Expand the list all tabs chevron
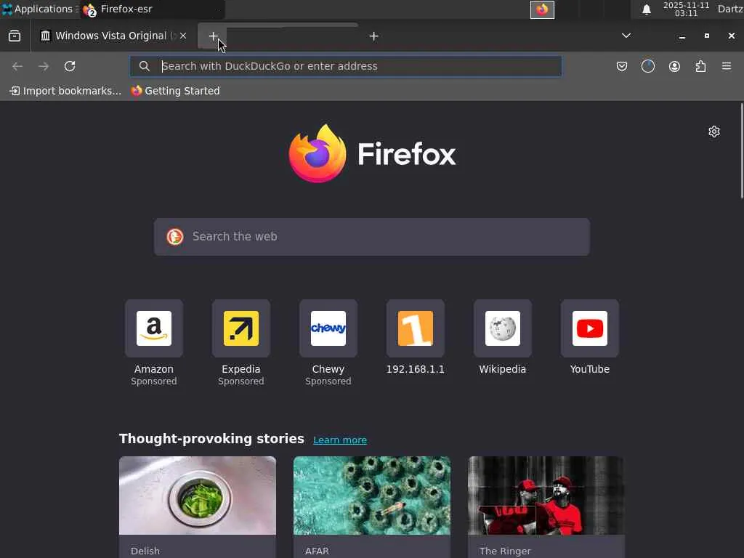 coord(626,36)
